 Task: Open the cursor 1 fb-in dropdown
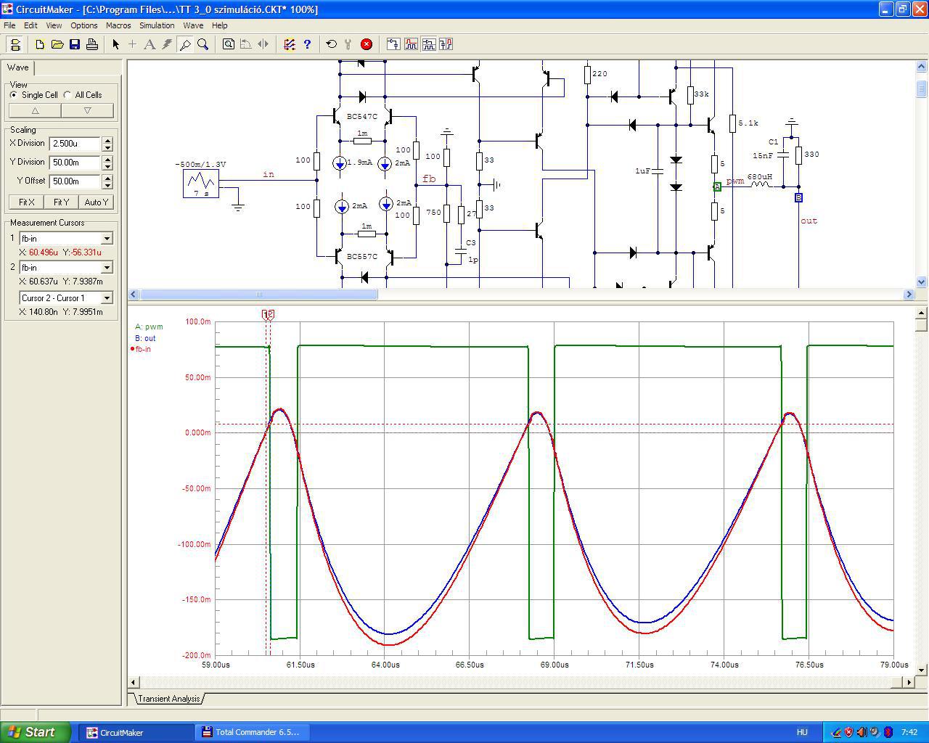tap(107, 239)
